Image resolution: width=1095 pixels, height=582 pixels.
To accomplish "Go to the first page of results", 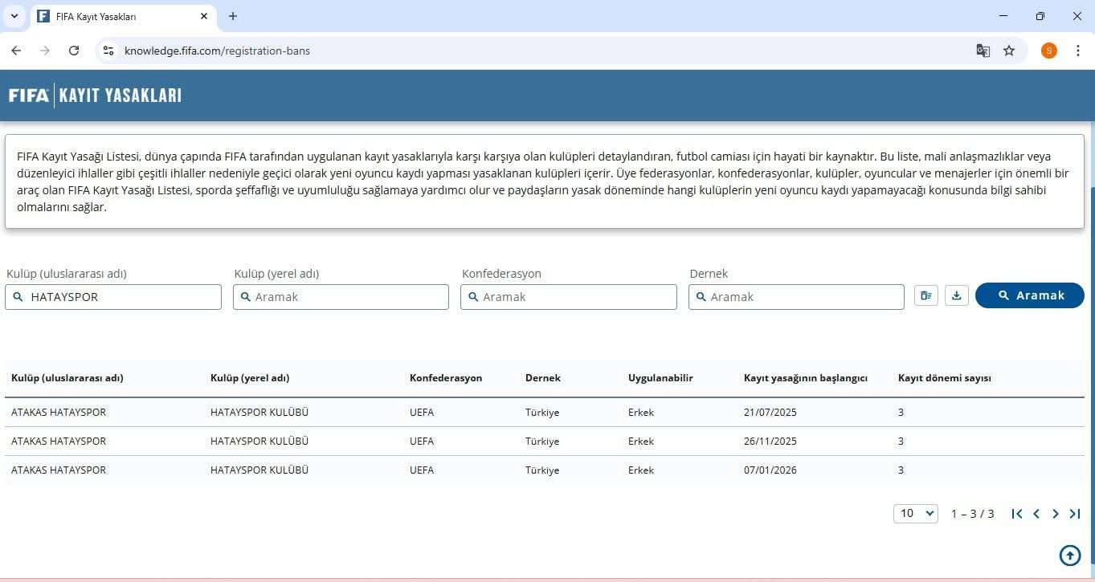I will pos(1016,514).
